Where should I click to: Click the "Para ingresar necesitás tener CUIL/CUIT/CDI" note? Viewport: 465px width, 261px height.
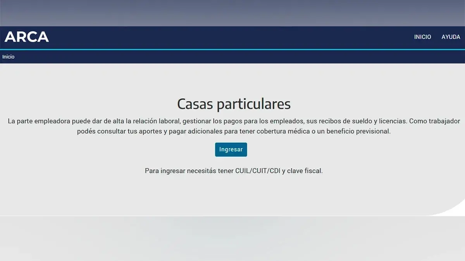(x=234, y=171)
